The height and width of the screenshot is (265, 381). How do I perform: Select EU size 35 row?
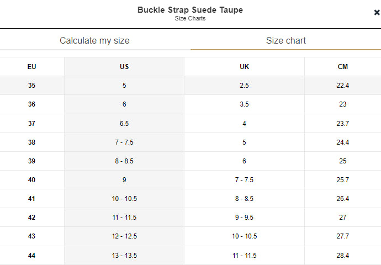pyautogui.click(x=31, y=86)
